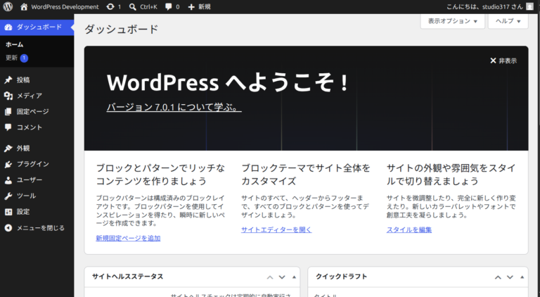
Task: Collapse the サイトヘルスステータス panel triangle
Action: 294,277
